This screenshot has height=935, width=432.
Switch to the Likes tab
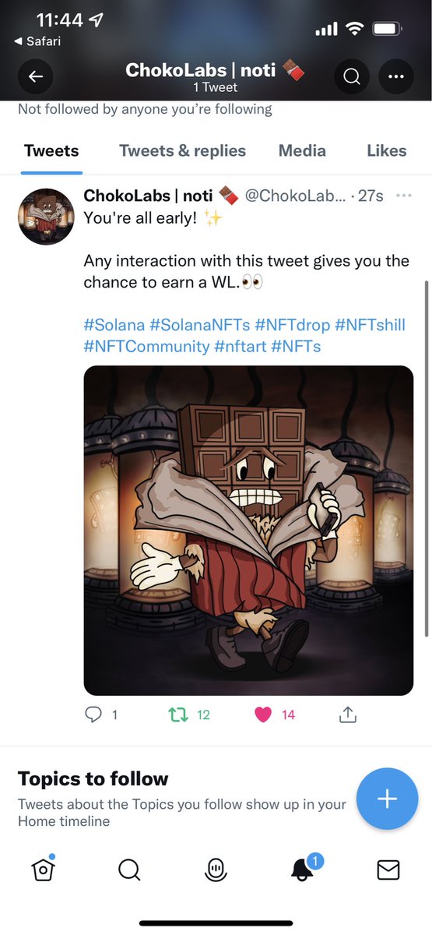pos(387,151)
